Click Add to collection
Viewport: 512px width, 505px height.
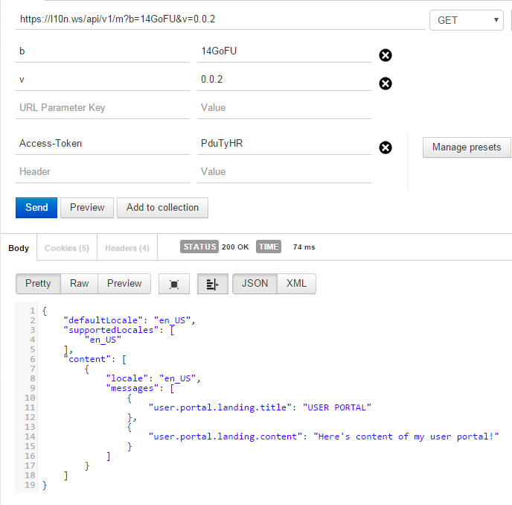coord(163,208)
